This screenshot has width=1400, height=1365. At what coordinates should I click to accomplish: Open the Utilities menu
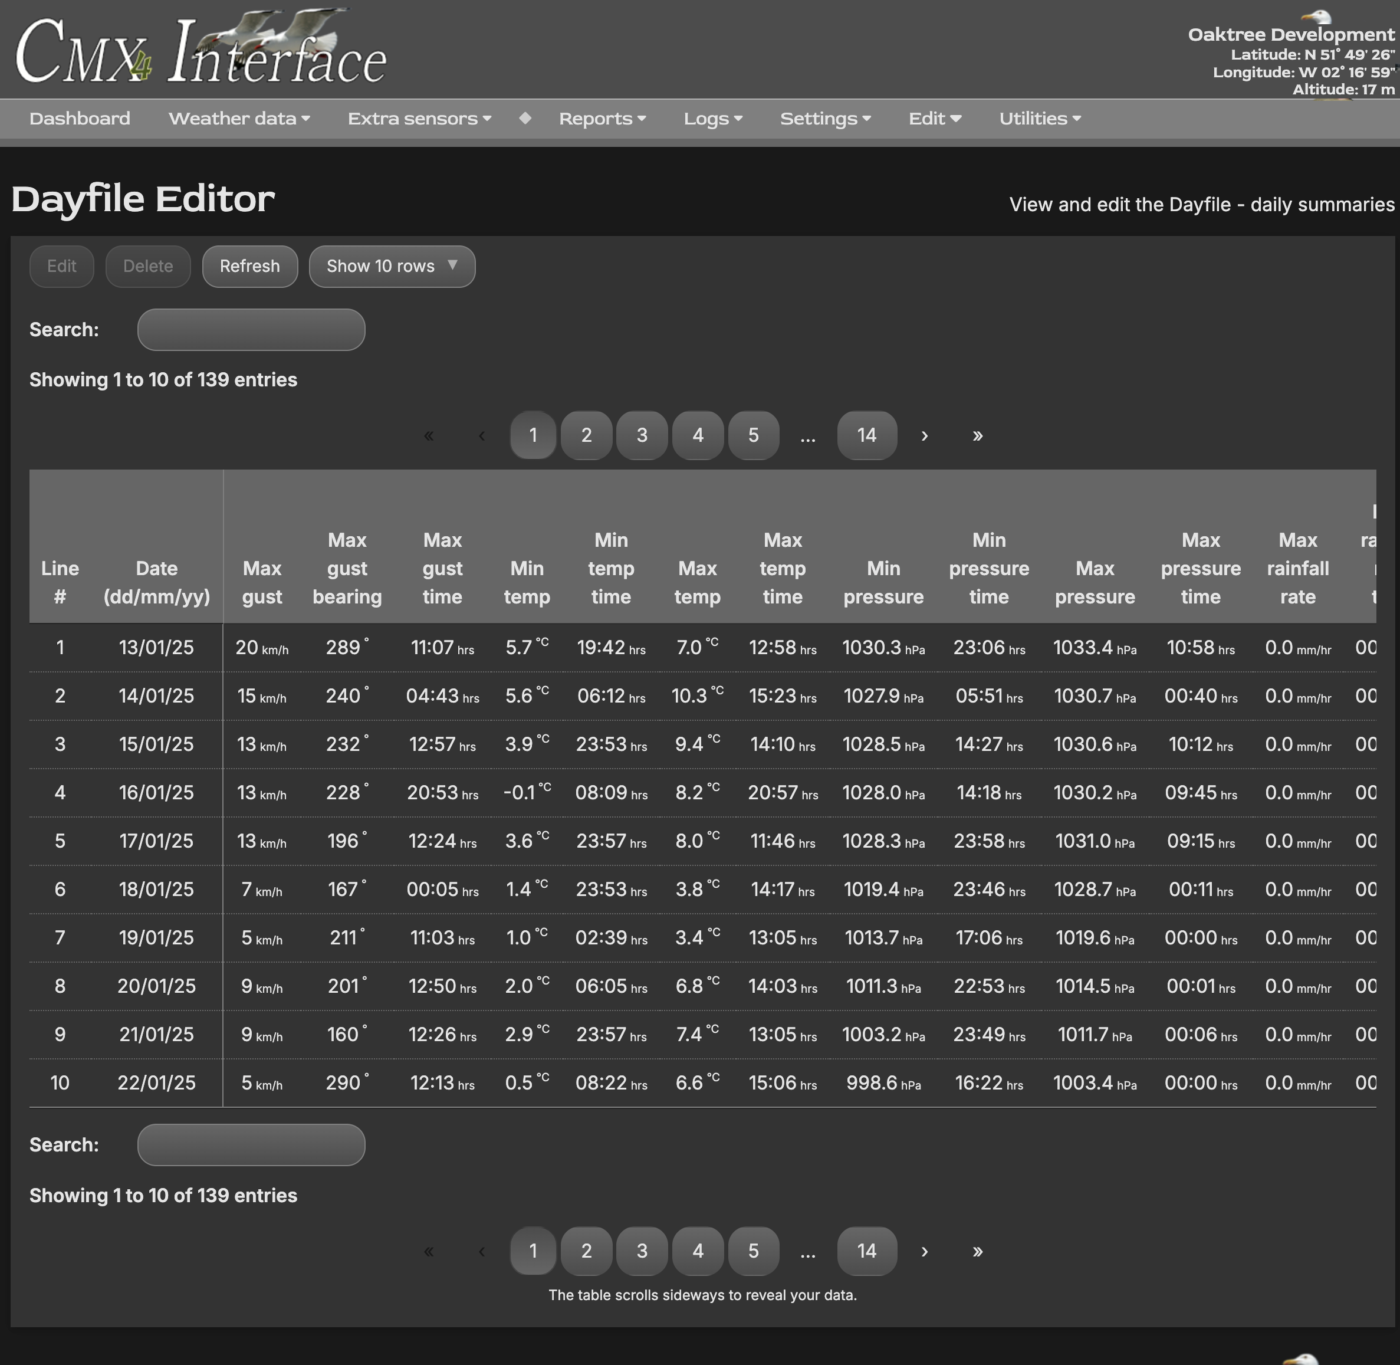[1040, 119]
